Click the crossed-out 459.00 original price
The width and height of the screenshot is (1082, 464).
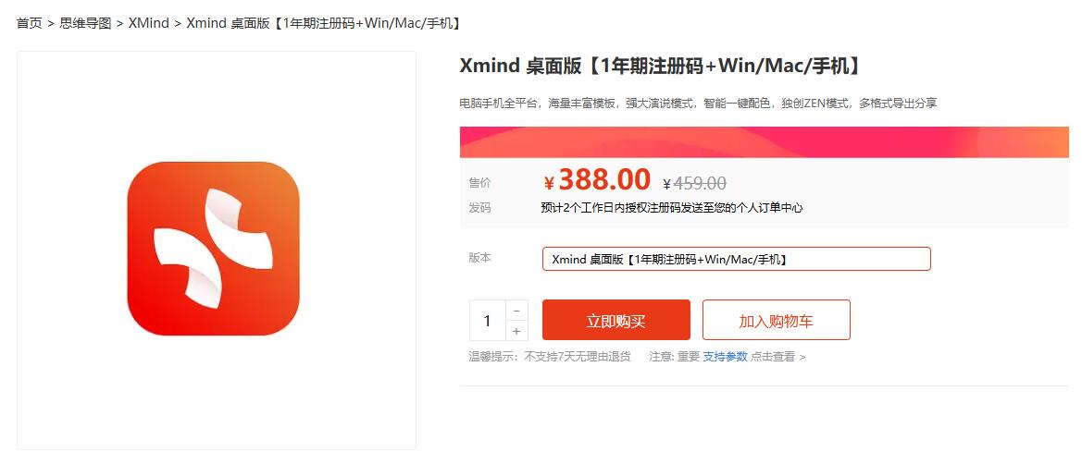tap(699, 183)
